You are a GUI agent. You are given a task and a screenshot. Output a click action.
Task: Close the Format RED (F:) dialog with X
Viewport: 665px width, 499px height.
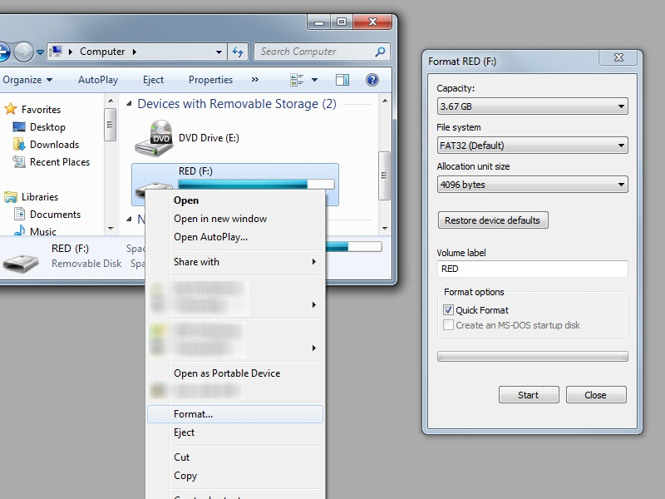(618, 57)
